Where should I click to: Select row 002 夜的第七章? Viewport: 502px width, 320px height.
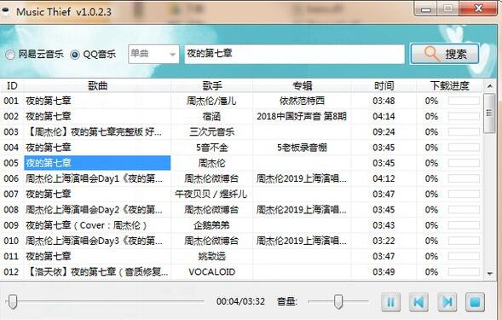[241, 116]
